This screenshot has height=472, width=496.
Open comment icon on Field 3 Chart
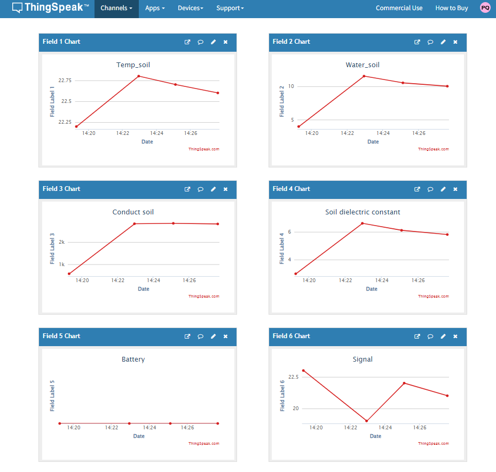point(200,189)
